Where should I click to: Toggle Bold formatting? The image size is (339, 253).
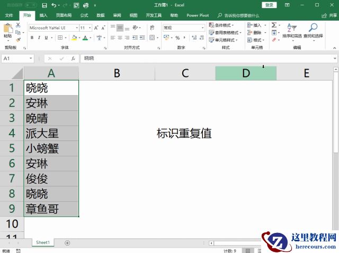(x=32, y=38)
